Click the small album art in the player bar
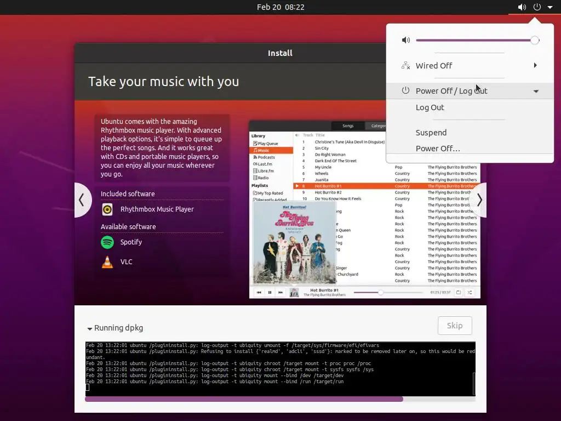 pos(294,293)
